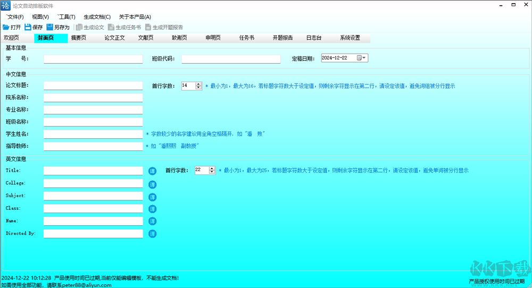Screen dimensions: 532x288
Task: Click the English Name input field
Action: coord(93,221)
